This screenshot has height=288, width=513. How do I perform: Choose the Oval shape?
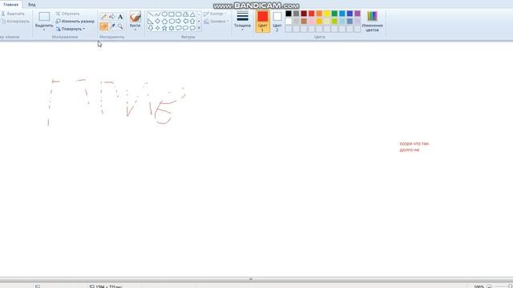pyautogui.click(x=164, y=14)
